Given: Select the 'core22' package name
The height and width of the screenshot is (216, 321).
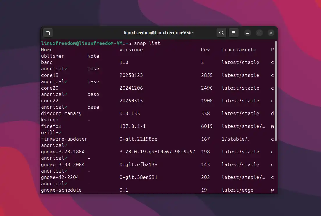Looking at the screenshot, I should (49, 101).
